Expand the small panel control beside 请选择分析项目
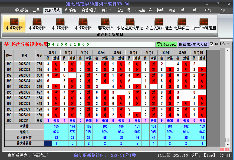 click(216, 34)
